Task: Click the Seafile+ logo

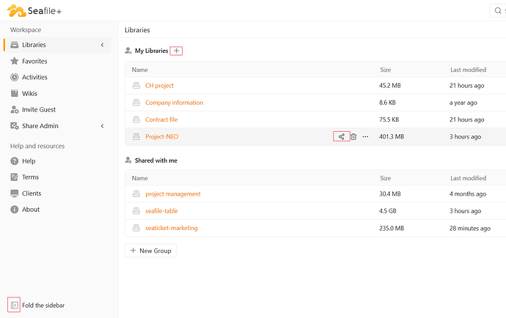Action: pyautogui.click(x=34, y=11)
